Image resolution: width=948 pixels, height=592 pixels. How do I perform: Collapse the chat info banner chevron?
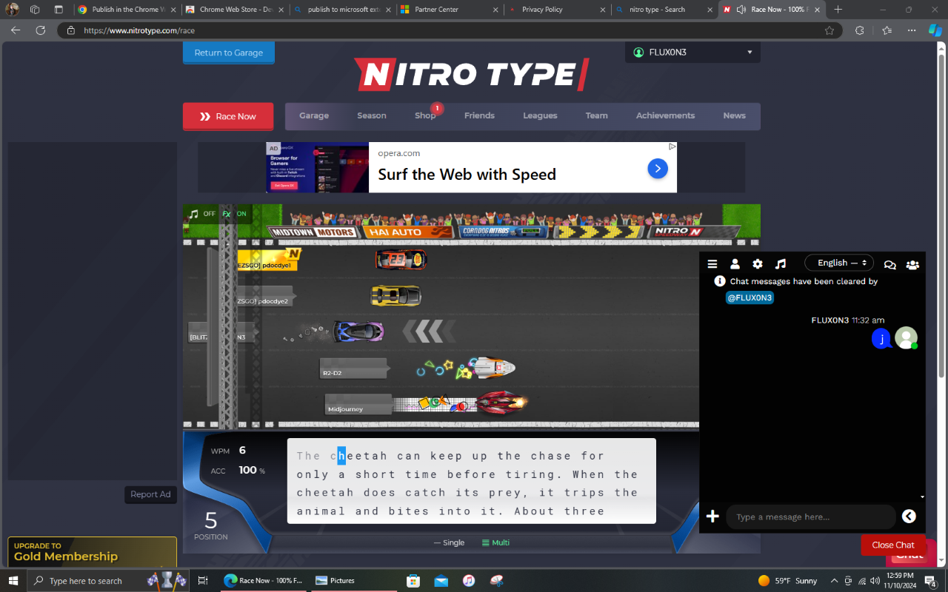click(921, 497)
